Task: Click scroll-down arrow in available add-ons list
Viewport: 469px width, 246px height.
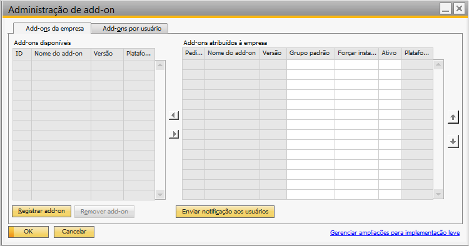Action: 160,195
